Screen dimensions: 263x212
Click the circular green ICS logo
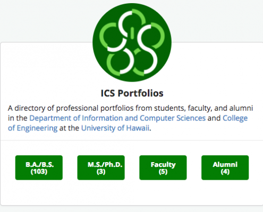pyautogui.click(x=132, y=42)
